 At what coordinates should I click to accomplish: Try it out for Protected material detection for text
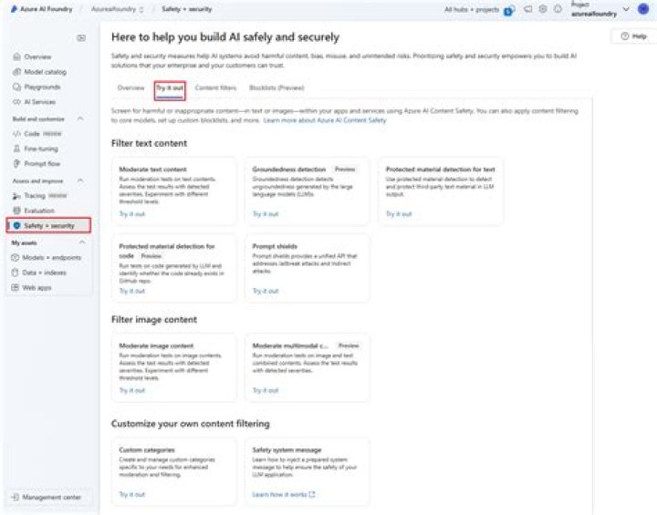point(399,214)
